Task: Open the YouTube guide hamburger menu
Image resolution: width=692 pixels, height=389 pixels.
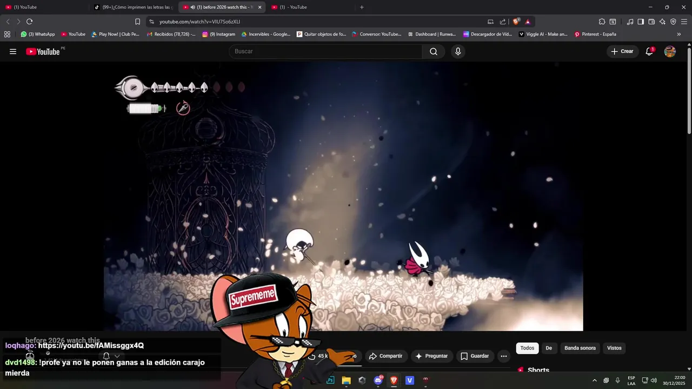Action: 13,51
